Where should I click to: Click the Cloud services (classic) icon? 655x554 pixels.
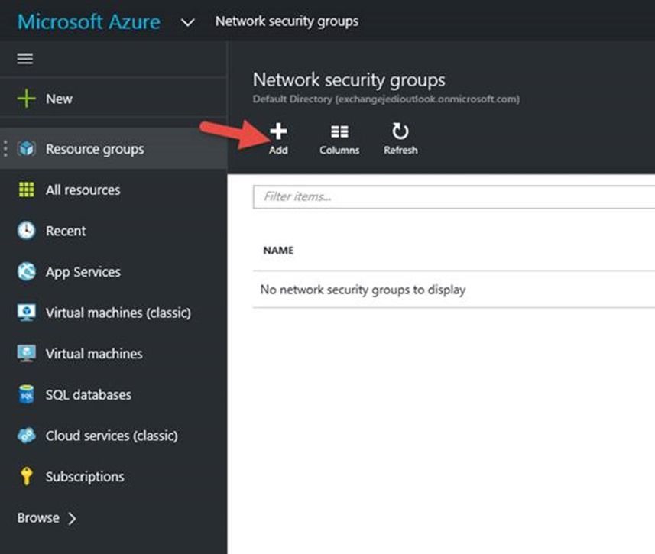click(27, 436)
